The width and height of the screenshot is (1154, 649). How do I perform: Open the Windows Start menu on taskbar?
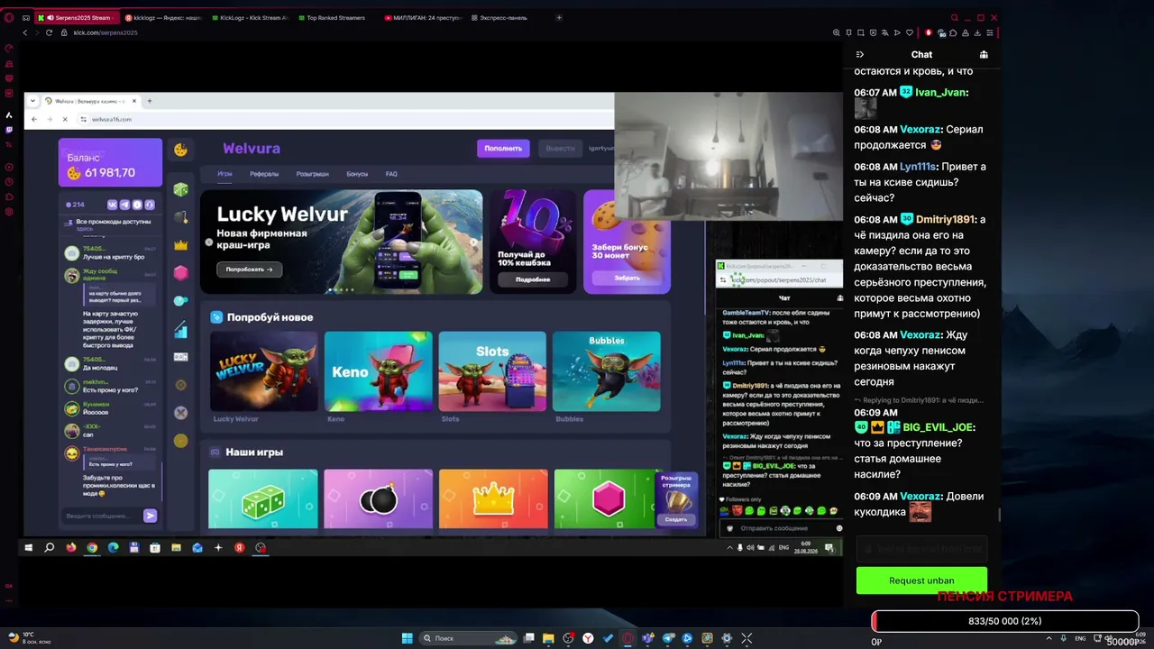(x=407, y=638)
